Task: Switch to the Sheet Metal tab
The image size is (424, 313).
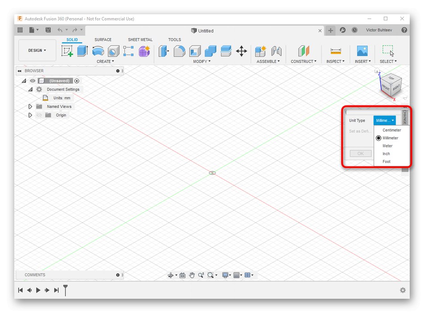Action: (140, 40)
